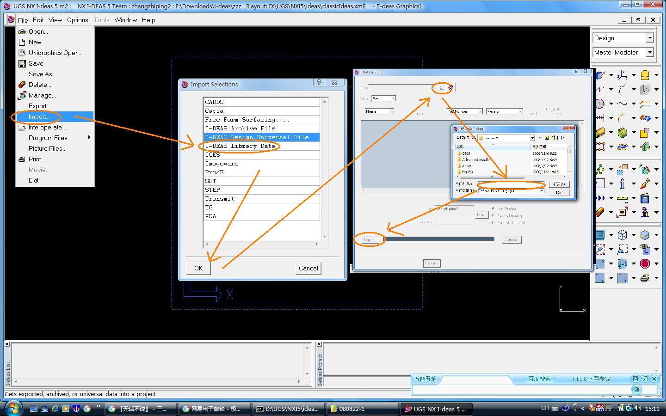Image resolution: width=666 pixels, height=416 pixels.
Task: Choose Unigraphics Open... from the File menu
Action: (55, 53)
